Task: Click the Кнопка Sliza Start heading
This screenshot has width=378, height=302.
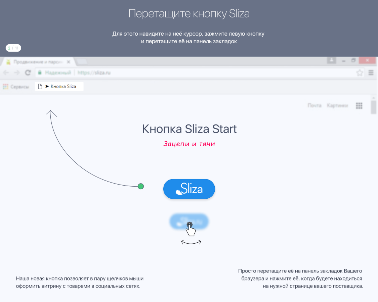Action: point(189,129)
